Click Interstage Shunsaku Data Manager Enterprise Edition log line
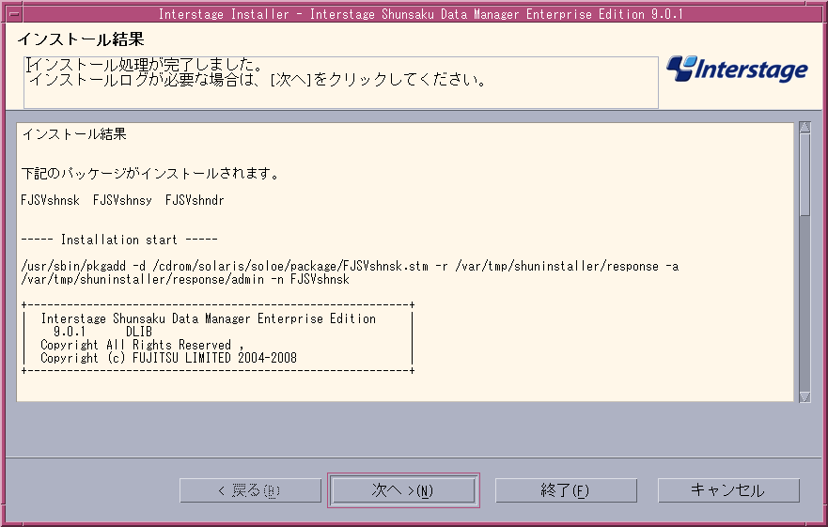828x527 pixels. click(209, 319)
